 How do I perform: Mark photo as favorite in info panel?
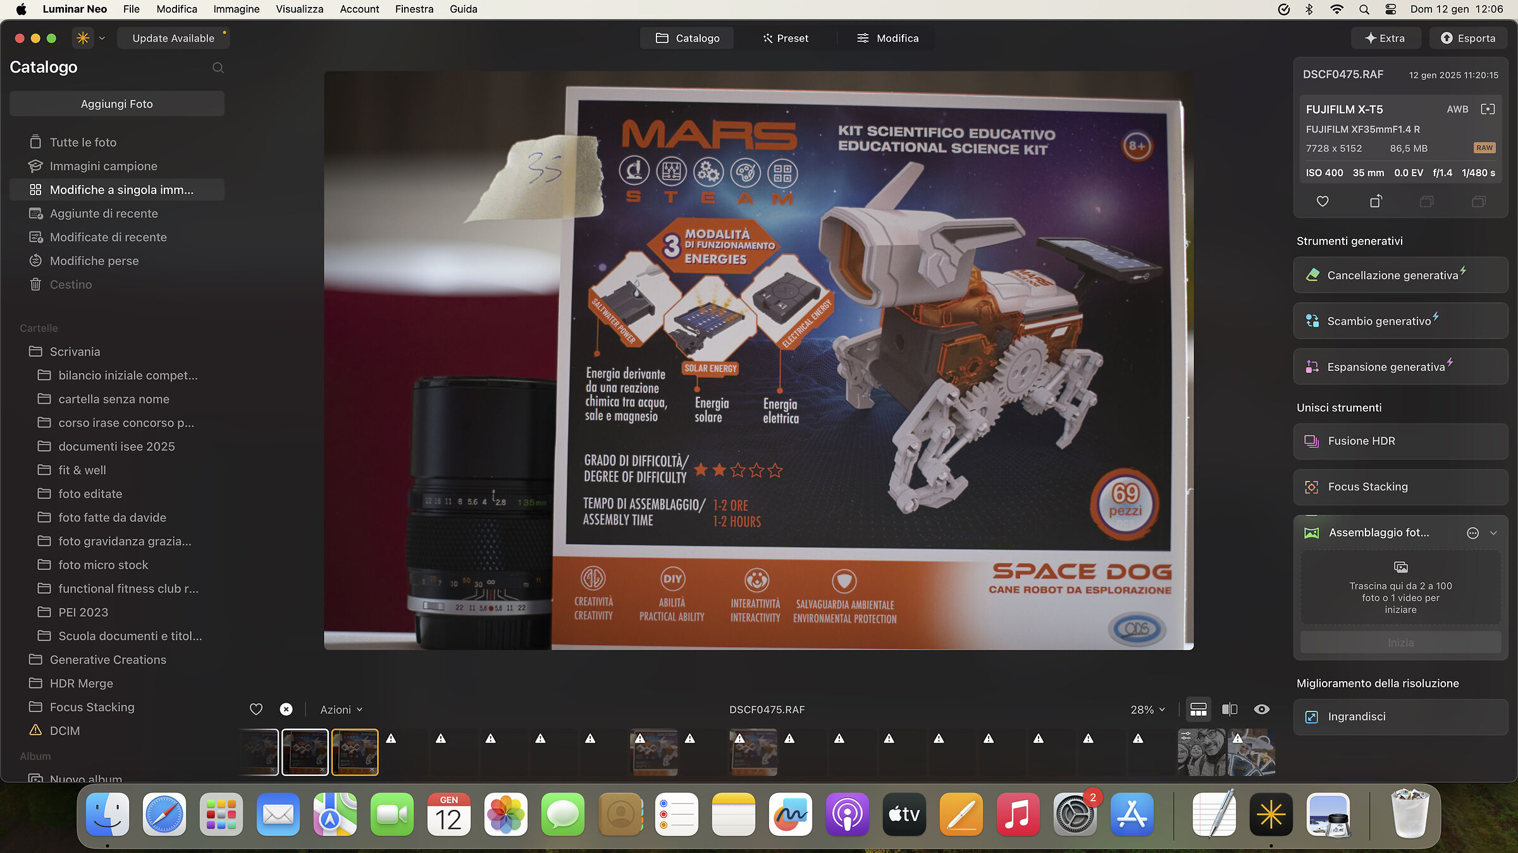(x=1323, y=202)
